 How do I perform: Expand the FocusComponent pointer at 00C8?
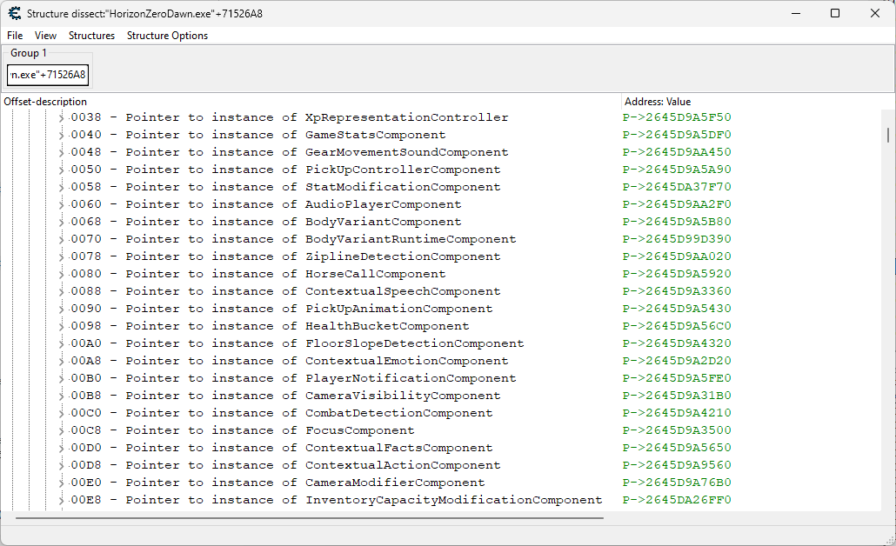click(x=61, y=430)
